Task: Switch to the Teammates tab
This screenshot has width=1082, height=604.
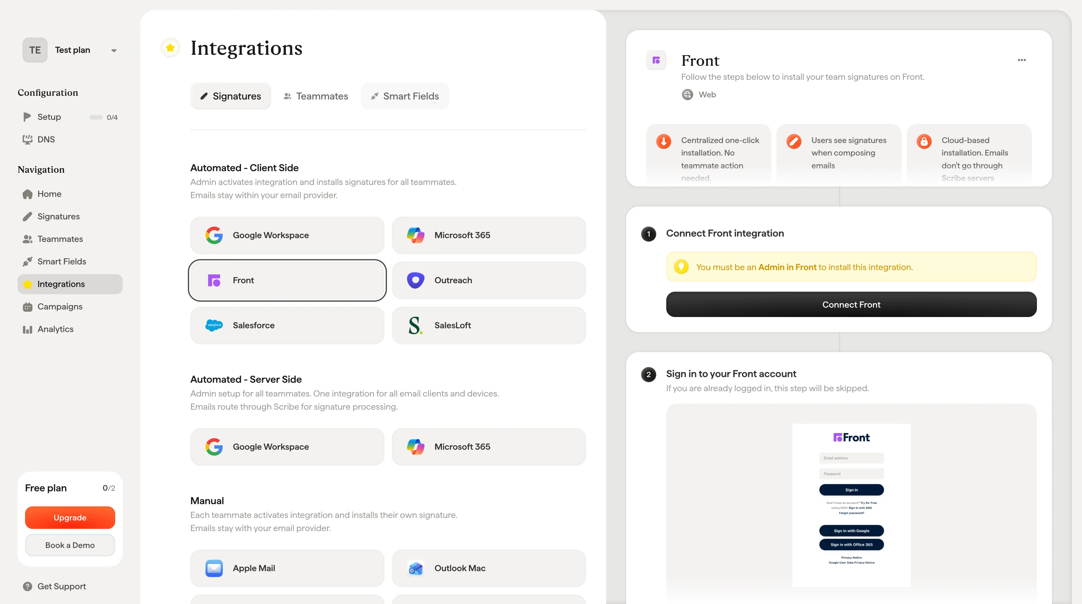Action: [x=316, y=96]
